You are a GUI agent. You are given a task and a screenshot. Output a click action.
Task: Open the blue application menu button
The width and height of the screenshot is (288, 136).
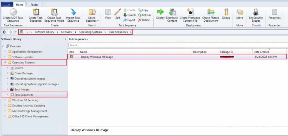click(x=7, y=4)
